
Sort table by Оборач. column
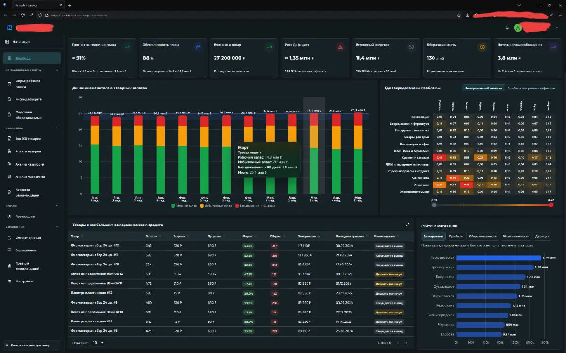click(278, 236)
